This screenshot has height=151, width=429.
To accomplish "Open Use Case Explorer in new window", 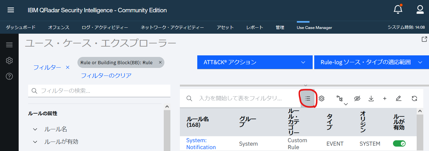I will point(424,39).
